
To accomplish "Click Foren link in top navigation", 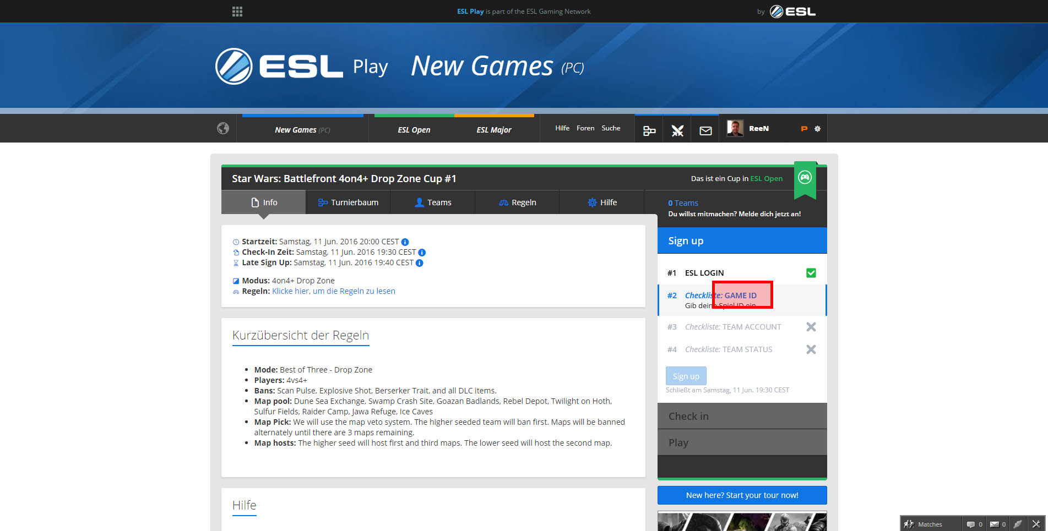I will coord(585,128).
